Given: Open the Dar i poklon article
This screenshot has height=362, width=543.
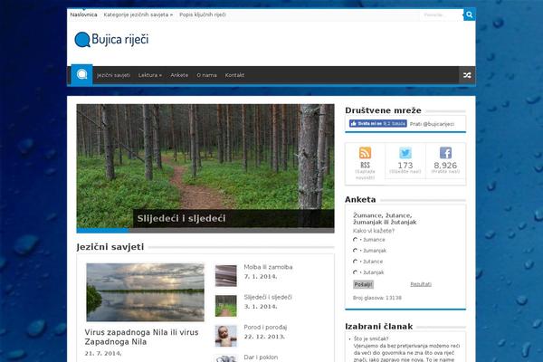Looking at the screenshot, I should coord(261,357).
